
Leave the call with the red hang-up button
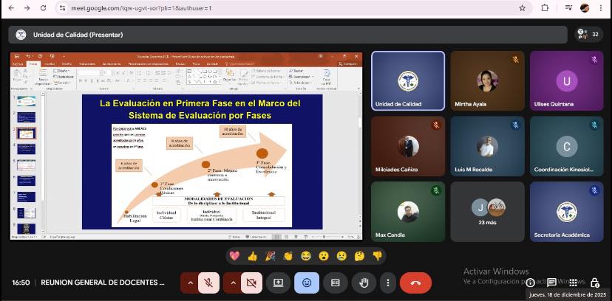point(415,283)
